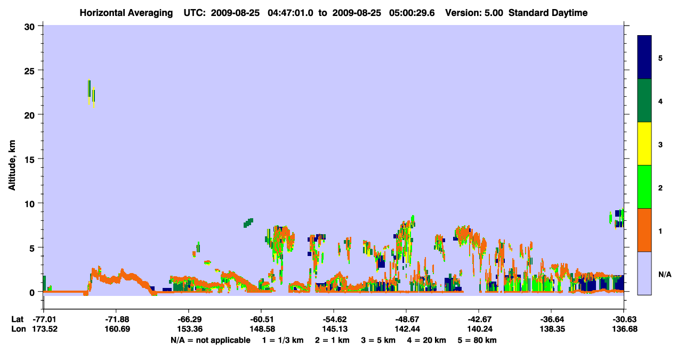
Task: Click 'Standard Daytime' in the title
Action: pos(548,13)
